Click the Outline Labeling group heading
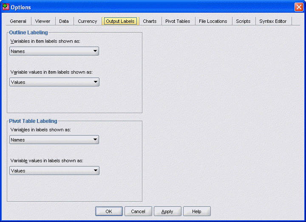306x222 pixels. click(28, 33)
